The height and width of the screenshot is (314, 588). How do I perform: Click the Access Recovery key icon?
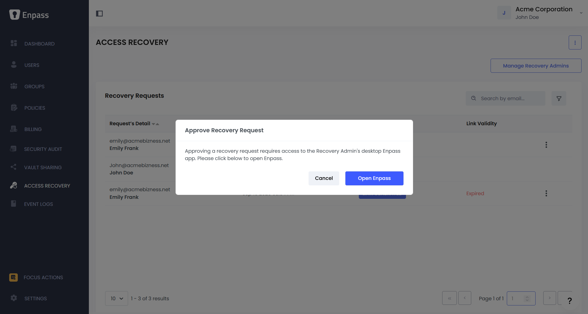click(13, 185)
